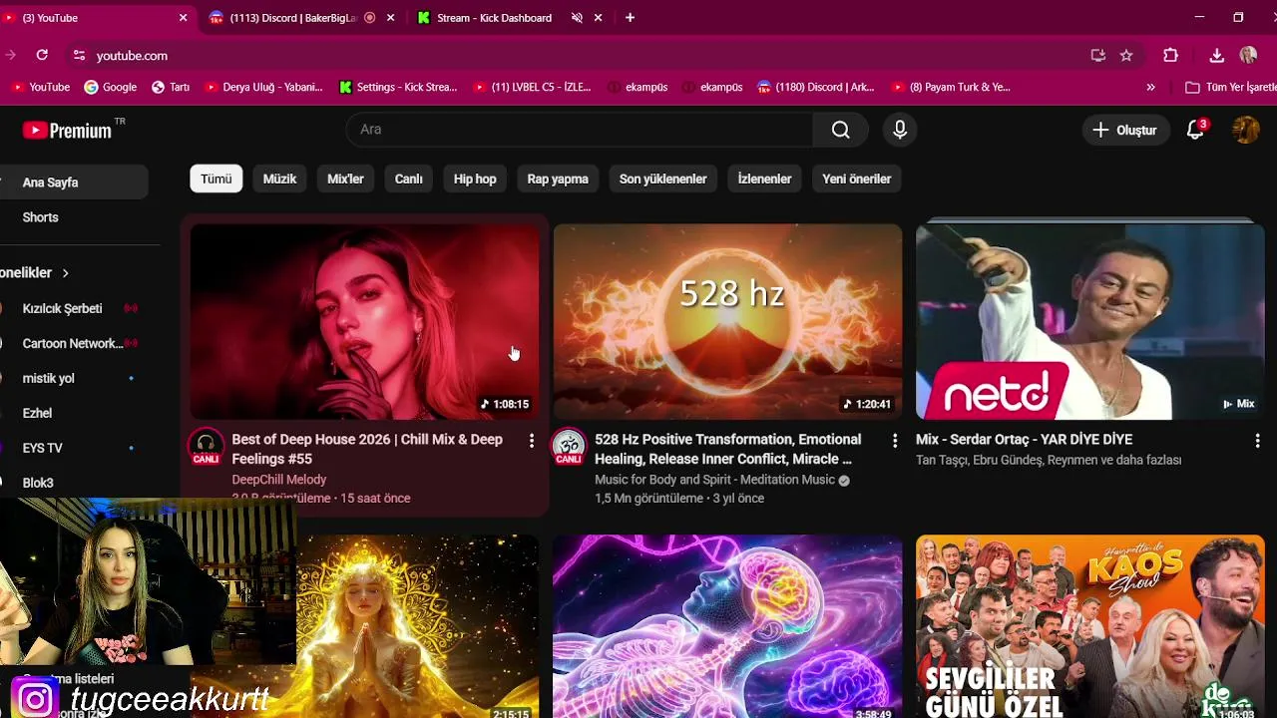1277x718 pixels.
Task: Reload the page with refresh icon
Action: 42,55
